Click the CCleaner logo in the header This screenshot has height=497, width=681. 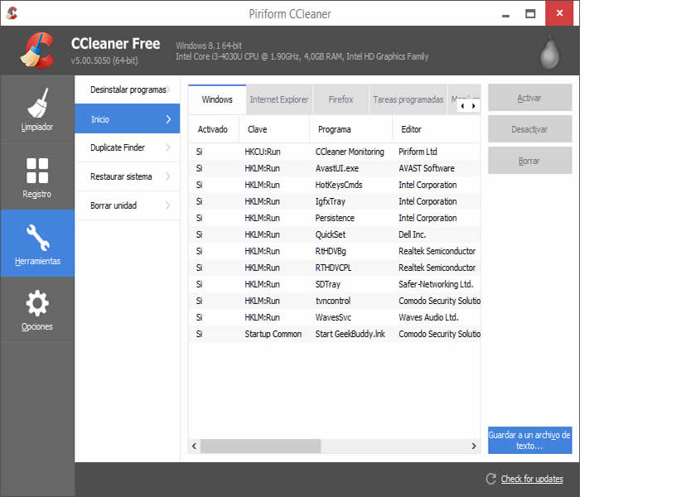point(37,51)
